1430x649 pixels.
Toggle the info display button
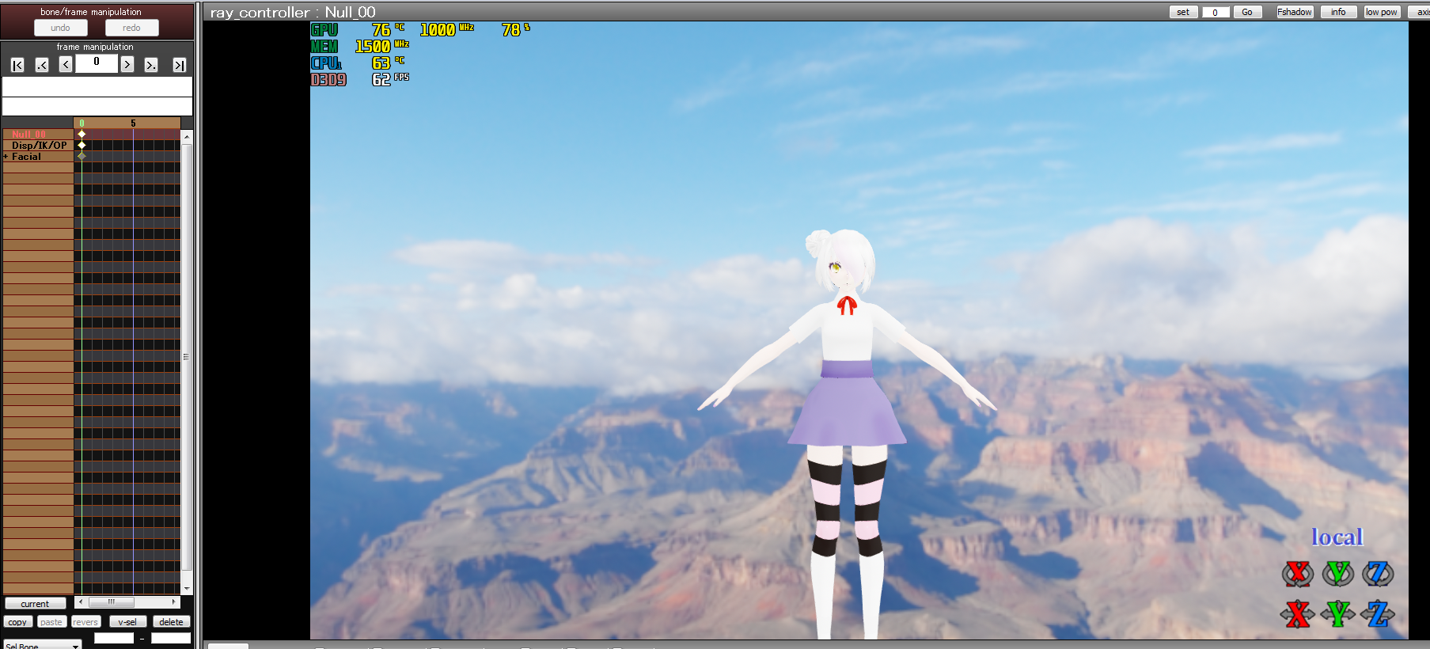click(x=1338, y=12)
